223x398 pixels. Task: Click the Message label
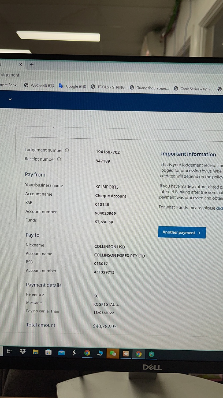[34, 303]
